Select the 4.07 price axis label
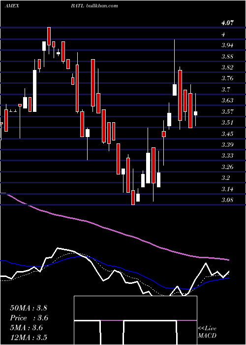This screenshot has height=345, width=246. 228,23
